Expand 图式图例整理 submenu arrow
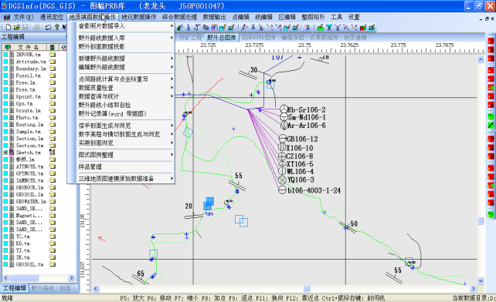 tap(172, 155)
